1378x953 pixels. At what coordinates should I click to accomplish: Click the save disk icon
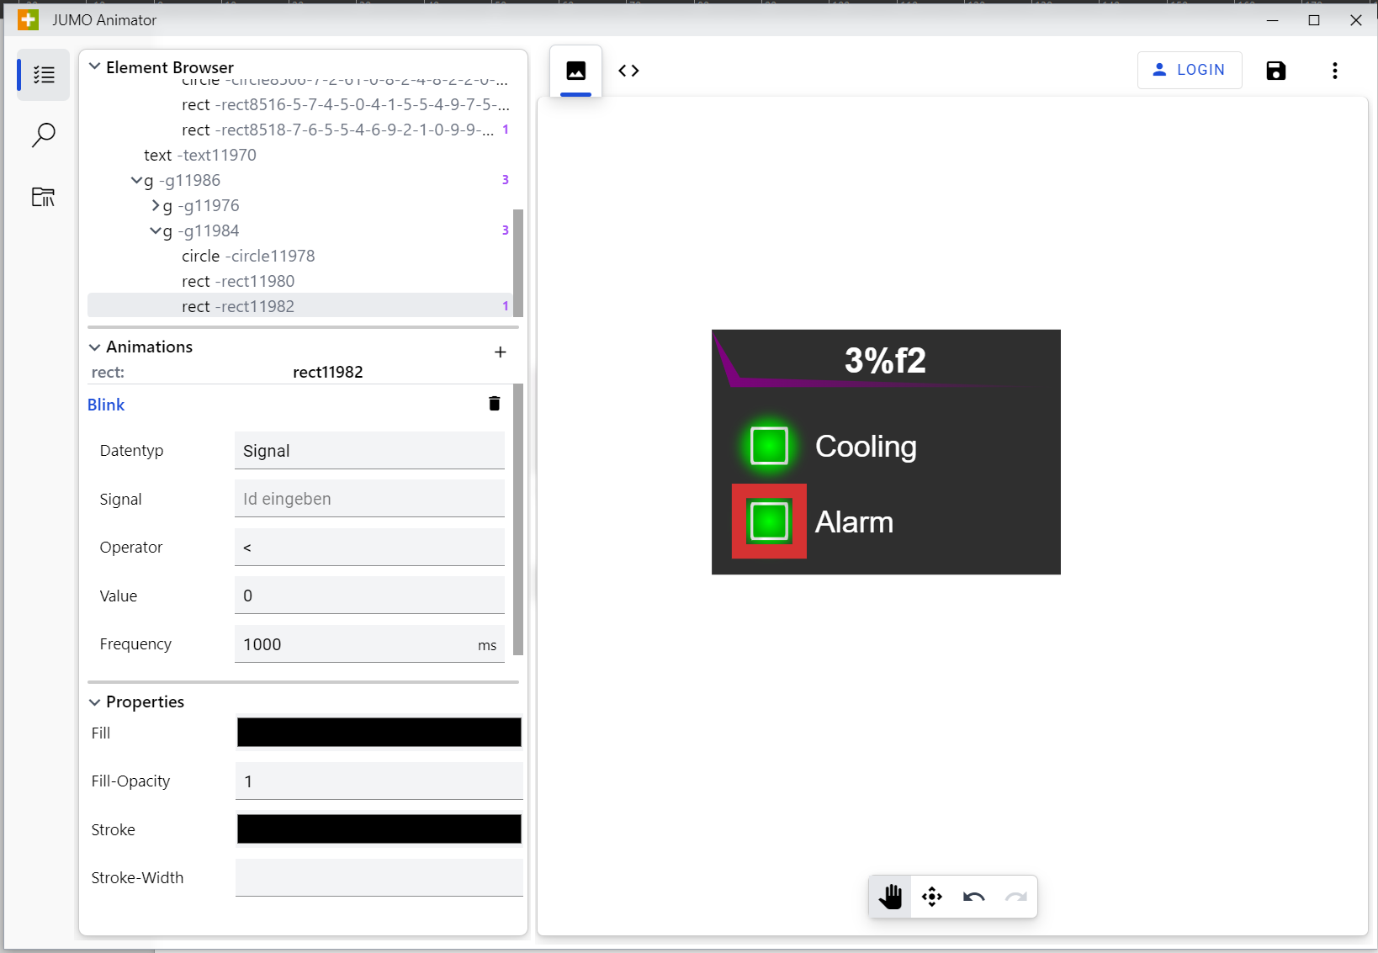(1275, 71)
